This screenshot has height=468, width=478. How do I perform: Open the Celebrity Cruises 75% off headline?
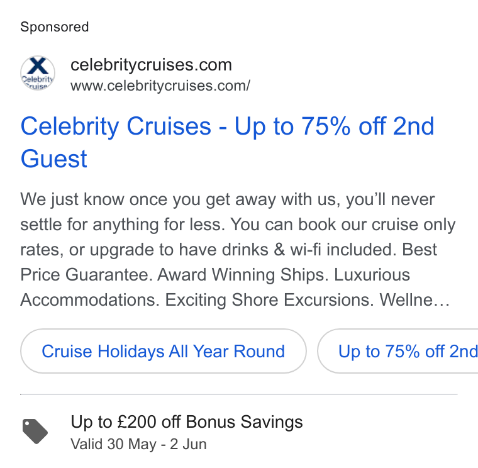228,142
